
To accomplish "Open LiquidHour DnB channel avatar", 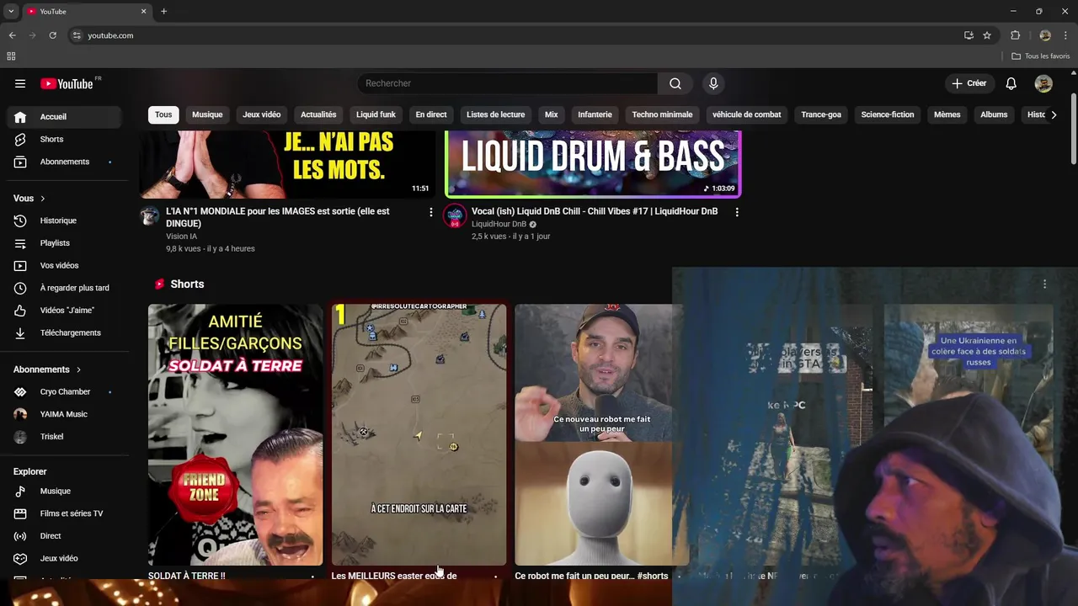I will tap(455, 215).
